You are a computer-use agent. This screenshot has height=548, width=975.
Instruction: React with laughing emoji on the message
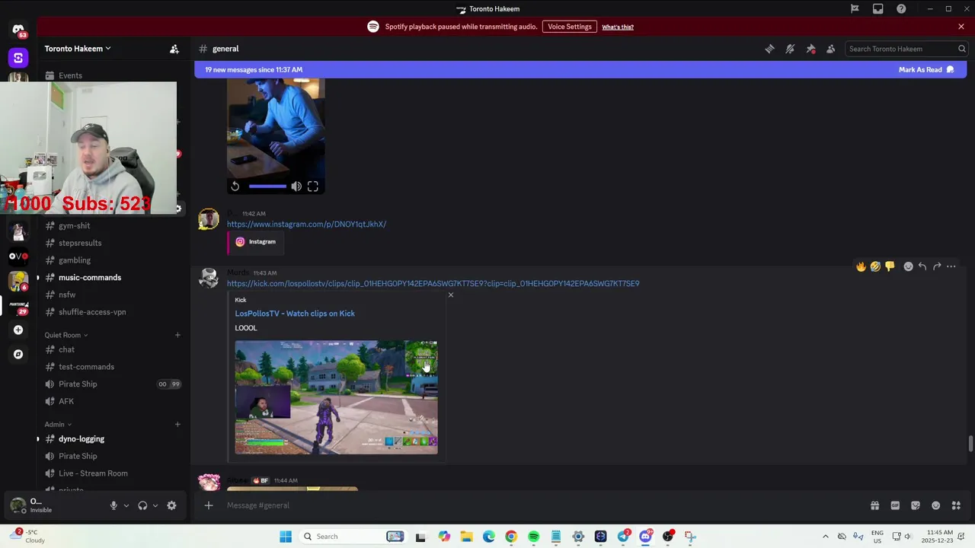coord(875,266)
